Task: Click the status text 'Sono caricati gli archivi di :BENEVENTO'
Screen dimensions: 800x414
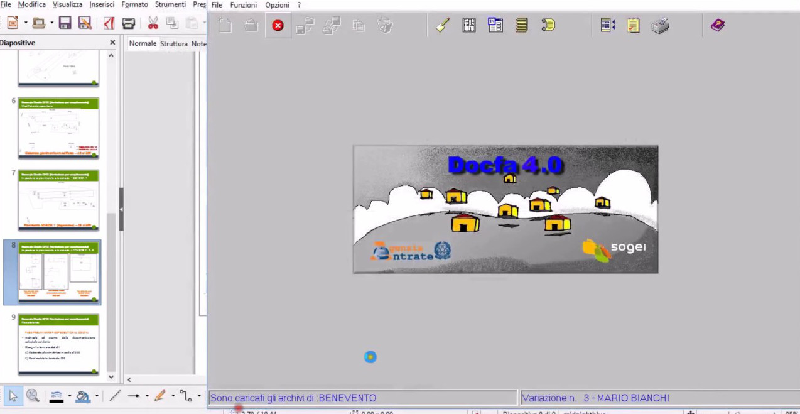Action: pos(293,398)
